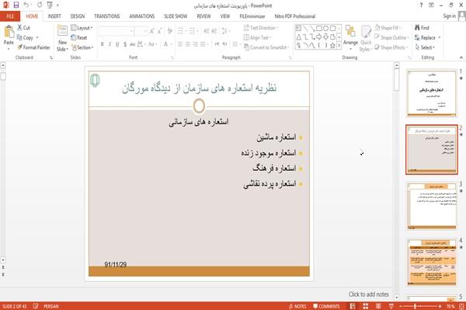
Task: Toggle Strikethrough formatting
Action: pos(132,44)
